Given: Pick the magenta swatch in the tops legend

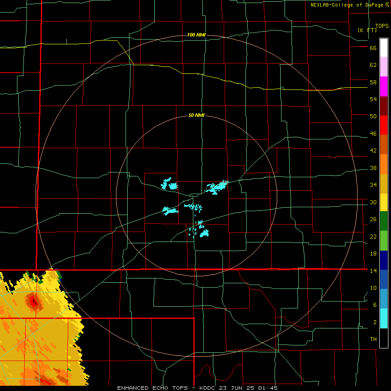Looking at the screenshot, I should click(384, 86).
